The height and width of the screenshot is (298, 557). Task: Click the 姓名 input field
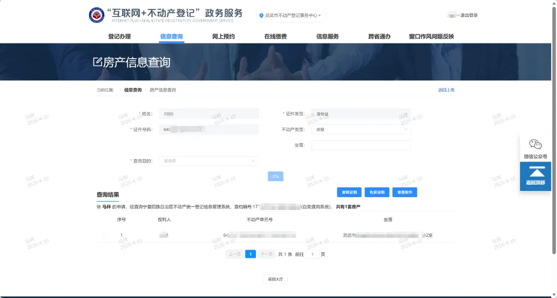[208, 114]
